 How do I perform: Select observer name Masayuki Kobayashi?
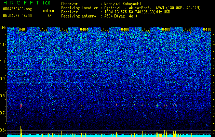point(122,4)
